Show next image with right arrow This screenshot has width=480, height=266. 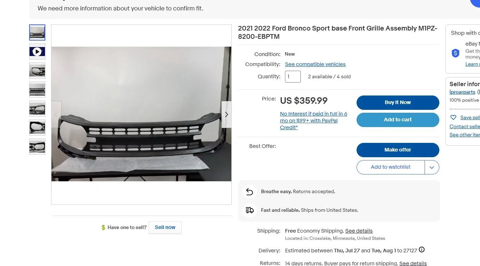coord(226,115)
